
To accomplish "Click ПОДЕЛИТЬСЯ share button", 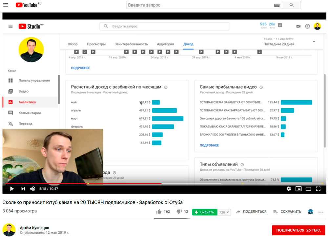I will coord(251,212).
